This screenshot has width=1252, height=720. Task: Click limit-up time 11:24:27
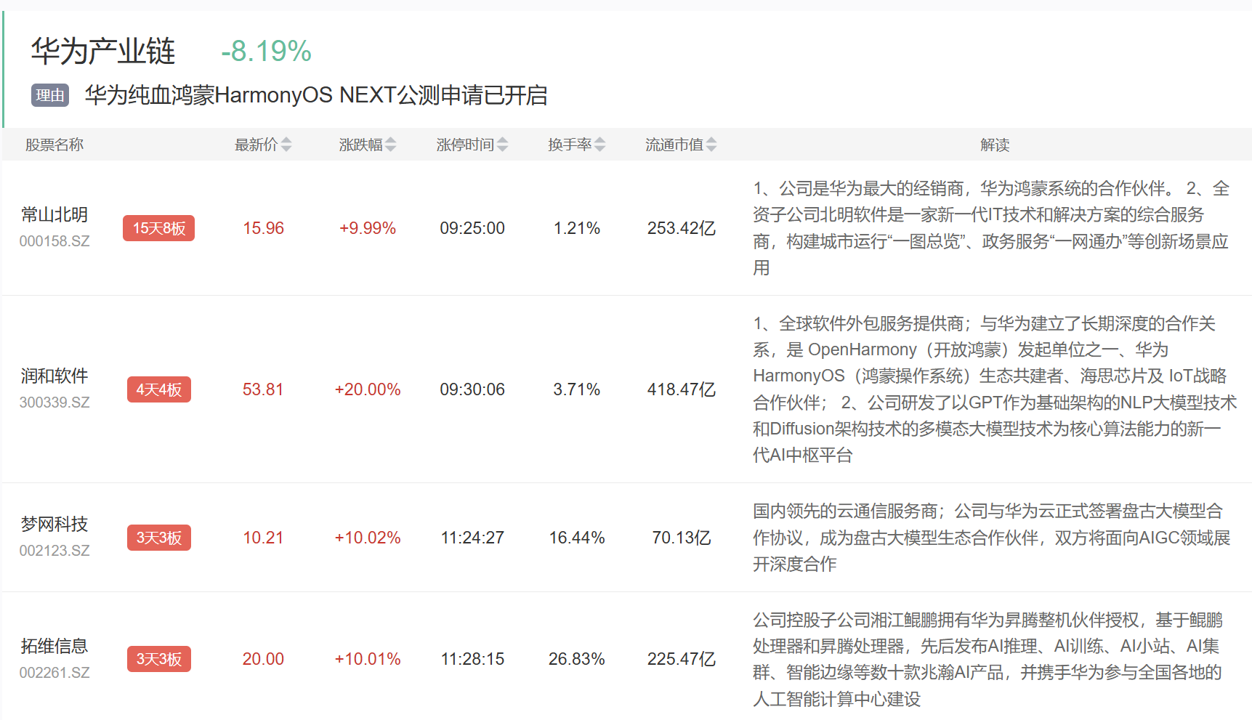click(x=472, y=538)
